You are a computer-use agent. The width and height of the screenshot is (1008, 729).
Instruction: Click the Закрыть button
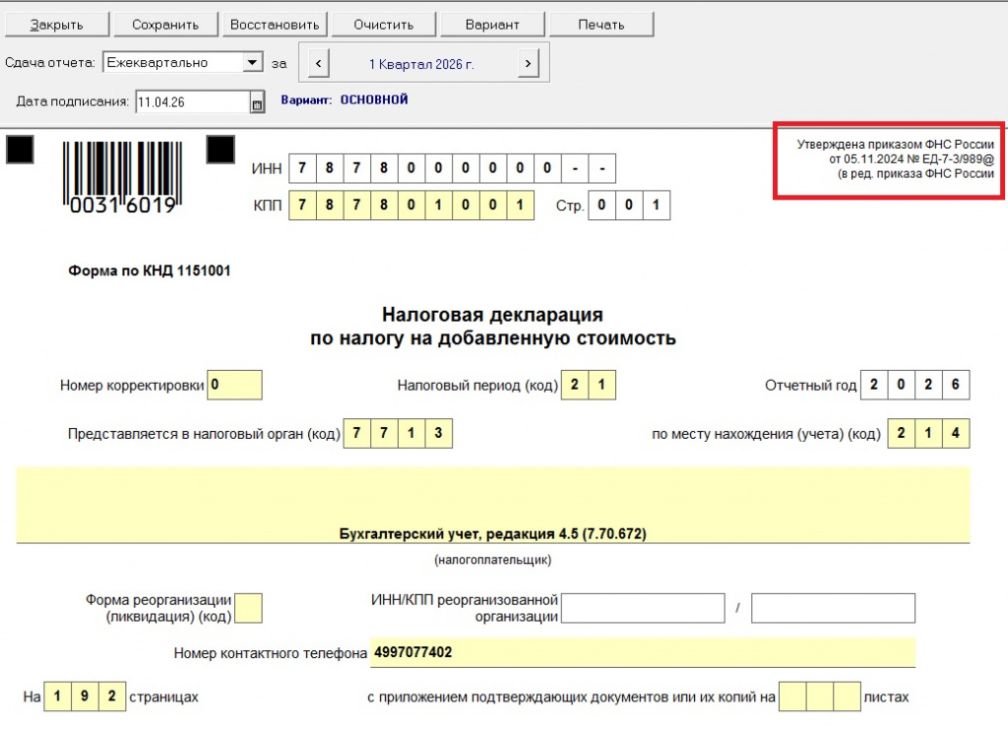[x=57, y=25]
